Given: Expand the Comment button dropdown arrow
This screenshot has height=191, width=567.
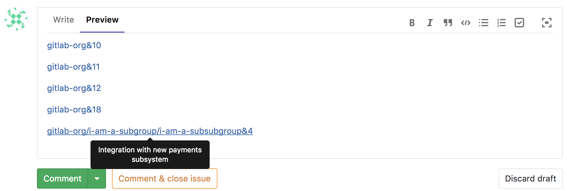Looking at the screenshot, I should (x=97, y=179).
